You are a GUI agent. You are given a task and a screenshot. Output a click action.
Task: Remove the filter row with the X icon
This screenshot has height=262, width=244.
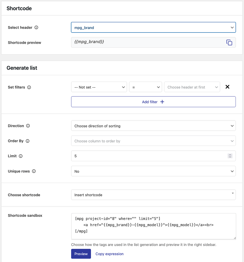pyautogui.click(x=227, y=87)
